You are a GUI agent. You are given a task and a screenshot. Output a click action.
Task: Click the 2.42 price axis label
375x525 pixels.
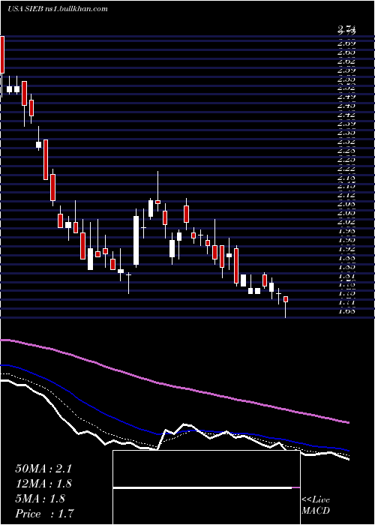pyautogui.click(x=346, y=115)
